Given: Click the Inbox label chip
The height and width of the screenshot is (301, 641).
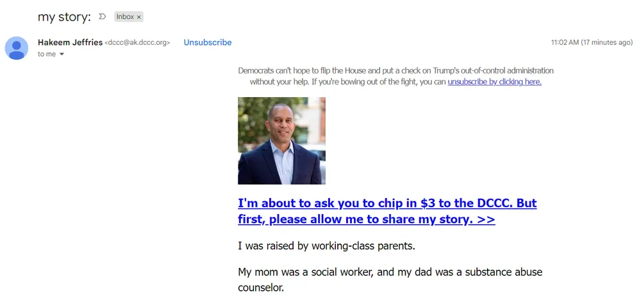Looking at the screenshot, I should coord(125,17).
